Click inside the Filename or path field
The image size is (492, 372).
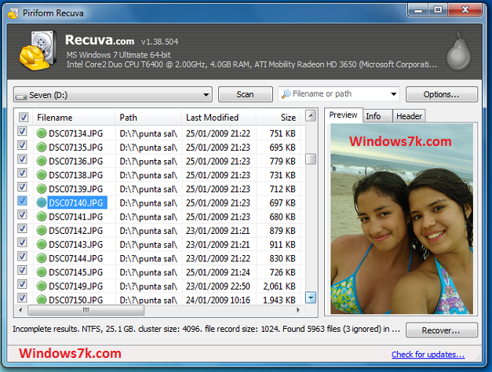(x=339, y=94)
